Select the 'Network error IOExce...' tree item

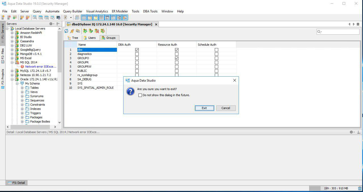tap(41, 67)
